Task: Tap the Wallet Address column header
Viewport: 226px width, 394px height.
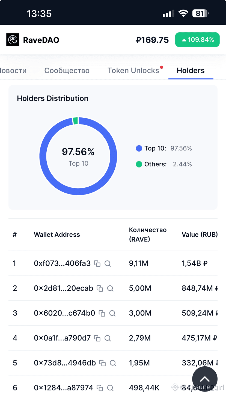Action: 57,234
